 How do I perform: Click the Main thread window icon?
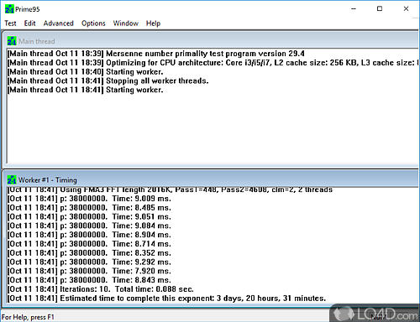tap(12, 41)
